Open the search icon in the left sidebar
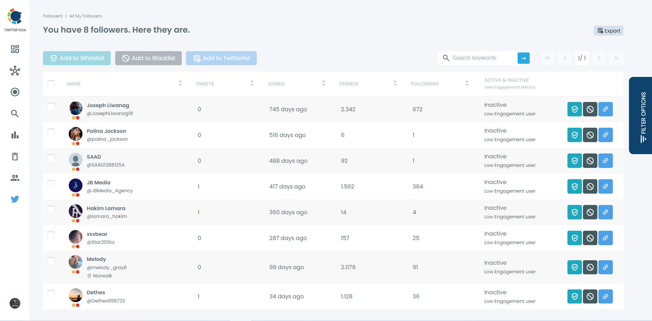 coord(15,113)
